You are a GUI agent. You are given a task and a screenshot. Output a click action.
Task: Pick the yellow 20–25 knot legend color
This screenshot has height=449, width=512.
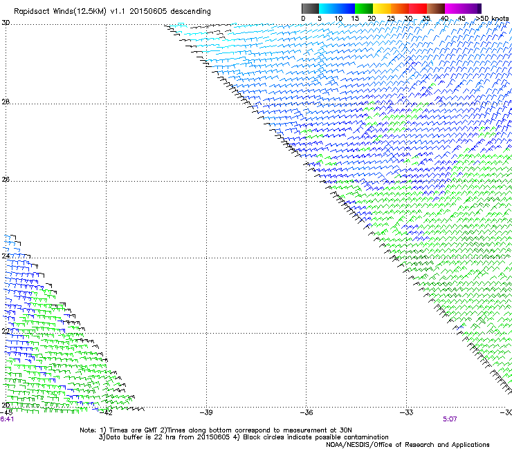click(382, 8)
